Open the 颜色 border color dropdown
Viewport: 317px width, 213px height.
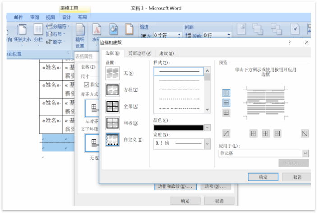(207, 128)
